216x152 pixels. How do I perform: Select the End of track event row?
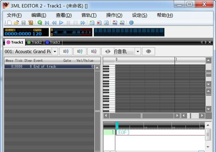[x=49, y=67]
